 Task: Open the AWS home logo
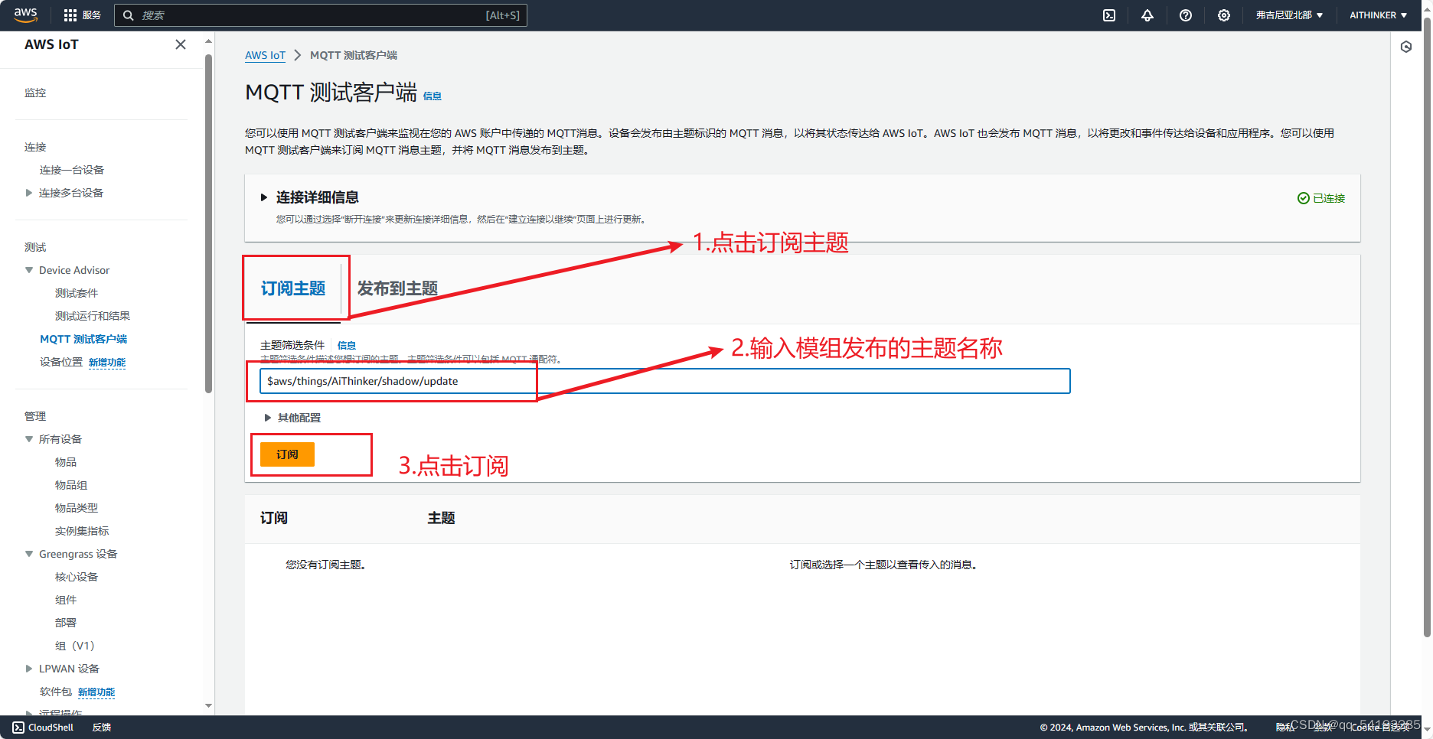[x=25, y=15]
